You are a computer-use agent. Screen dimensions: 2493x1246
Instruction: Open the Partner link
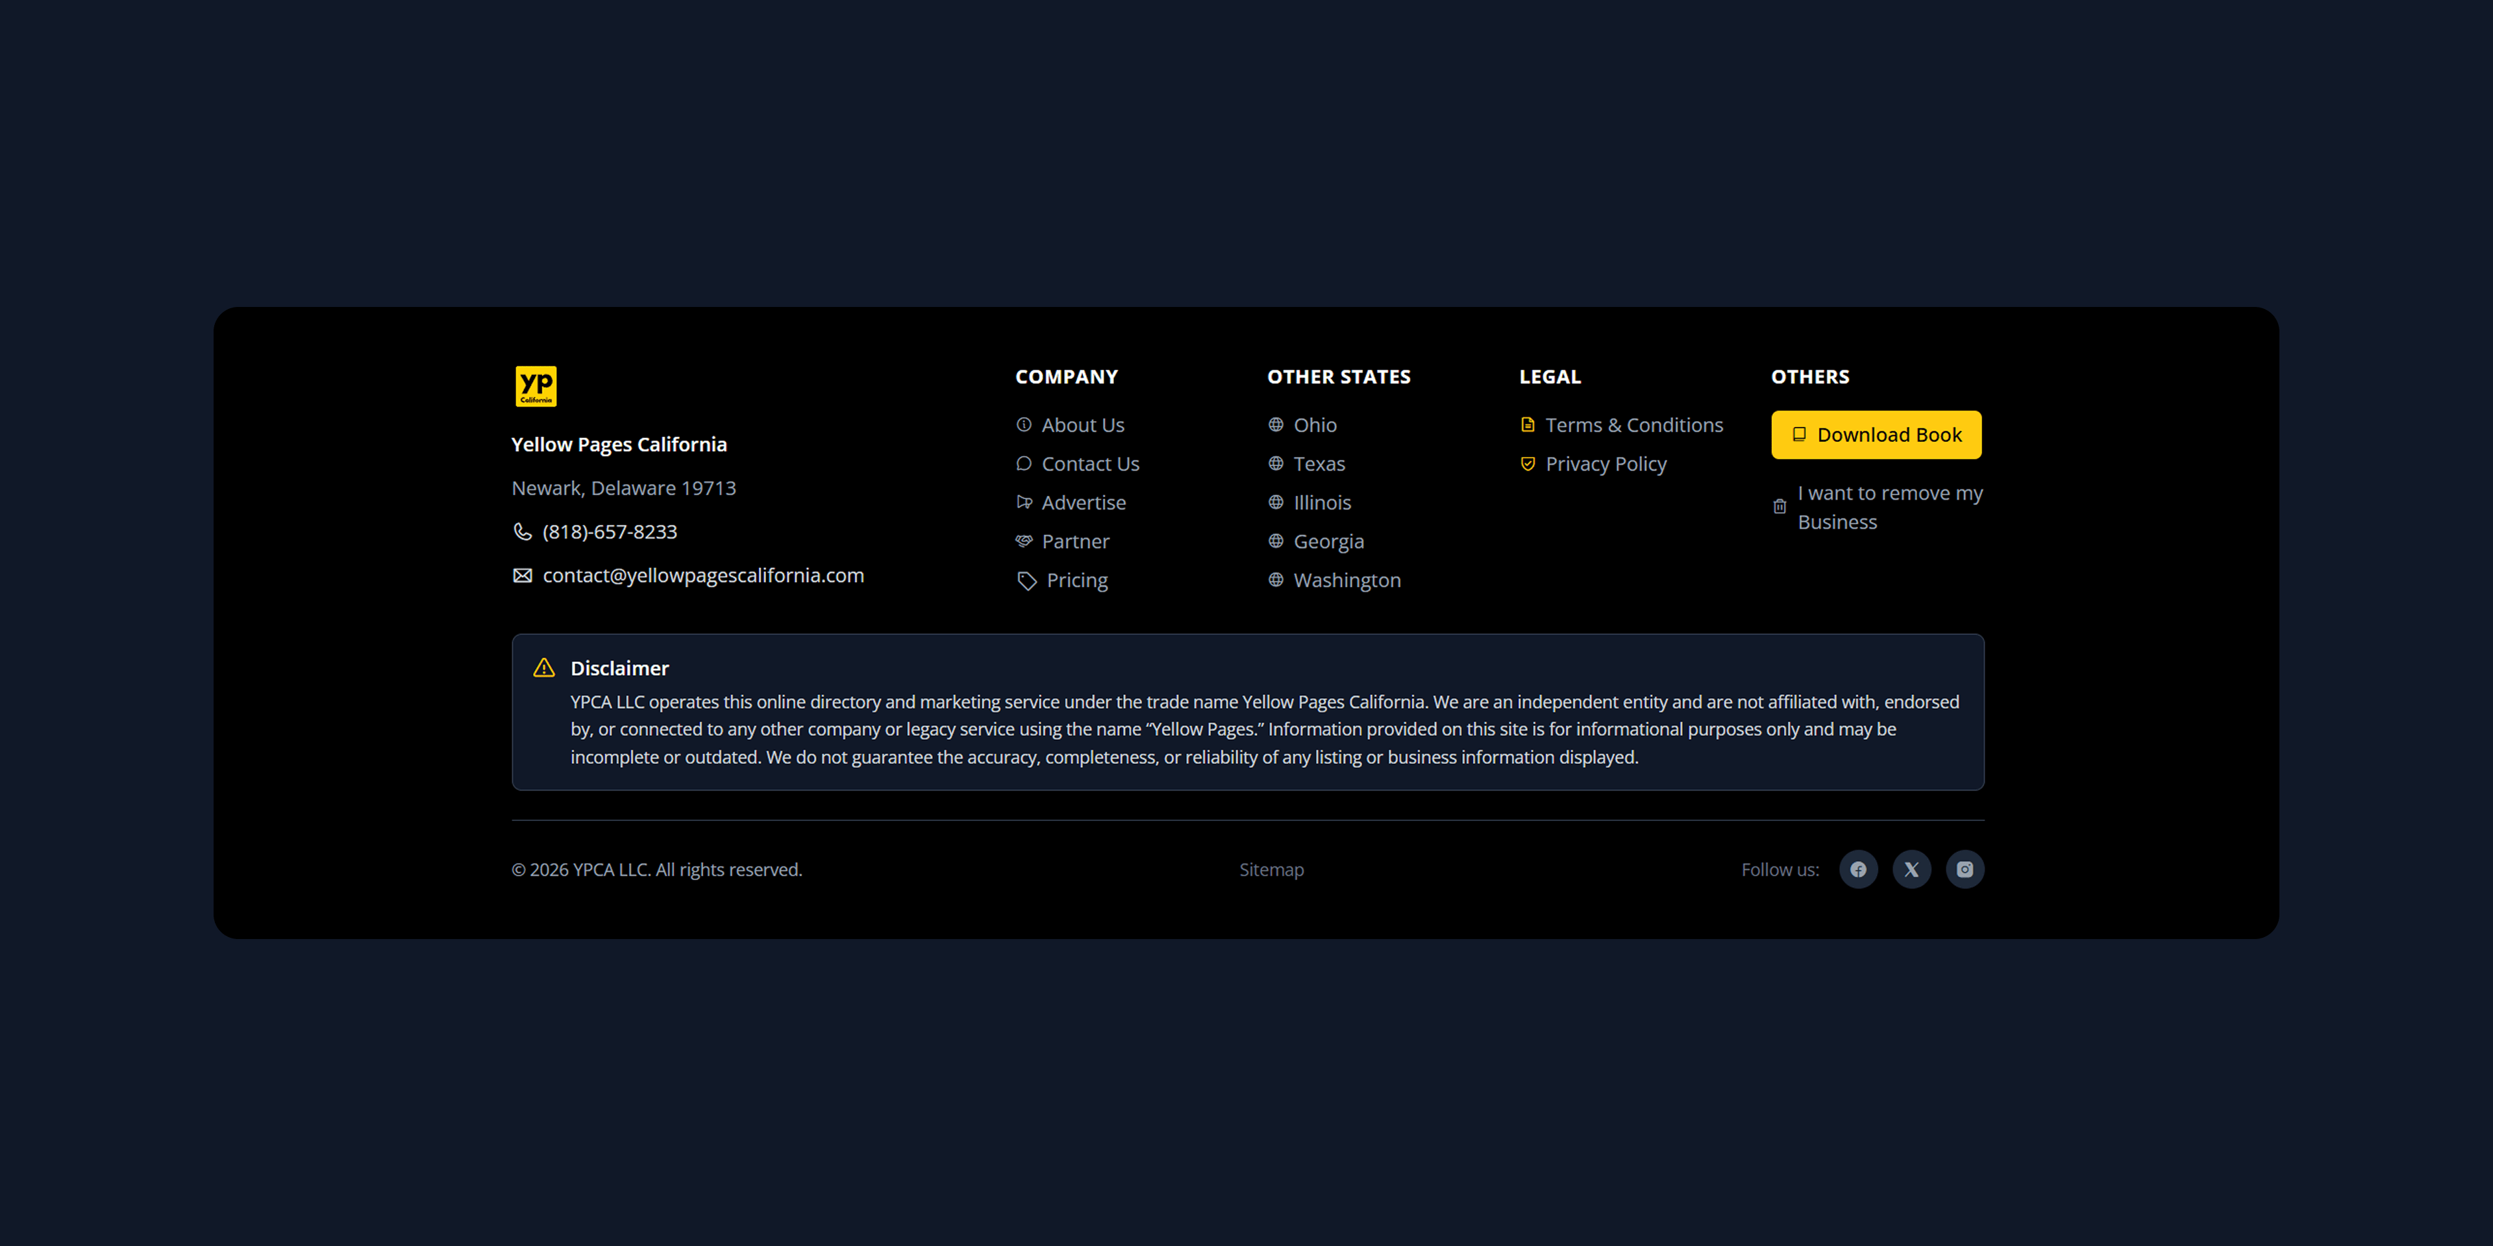pos(1075,541)
